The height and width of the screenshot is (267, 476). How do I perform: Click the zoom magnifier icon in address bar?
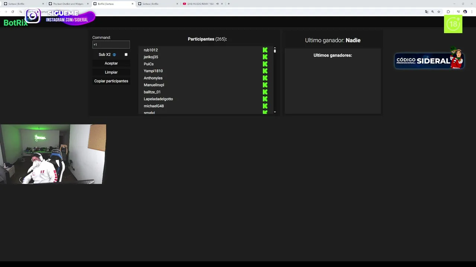point(432,12)
